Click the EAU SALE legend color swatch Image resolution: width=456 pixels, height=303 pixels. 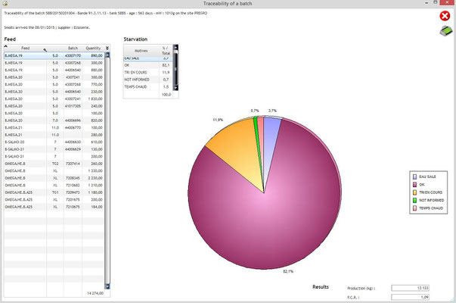414,176
